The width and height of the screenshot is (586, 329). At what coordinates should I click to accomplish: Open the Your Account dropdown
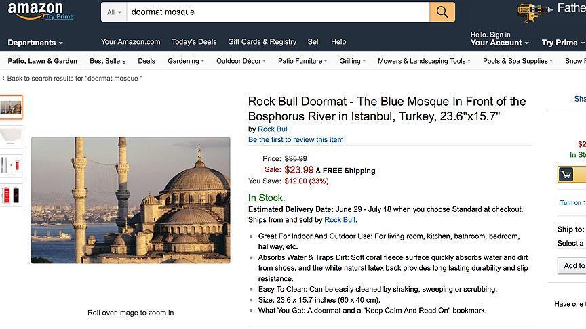[x=500, y=43]
